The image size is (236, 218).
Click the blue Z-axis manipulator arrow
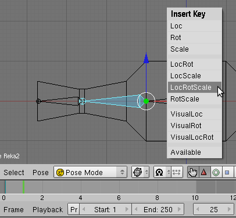coord(146,58)
